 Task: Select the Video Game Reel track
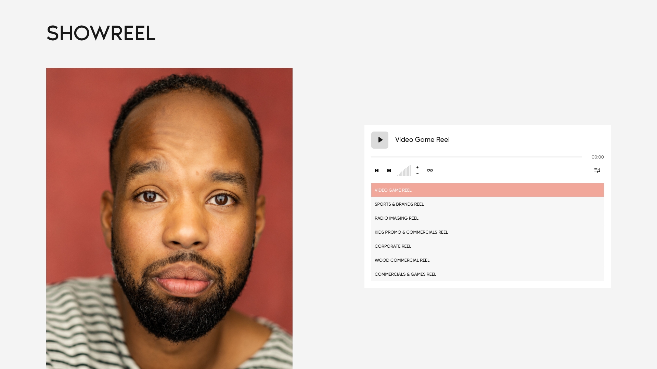click(x=488, y=190)
